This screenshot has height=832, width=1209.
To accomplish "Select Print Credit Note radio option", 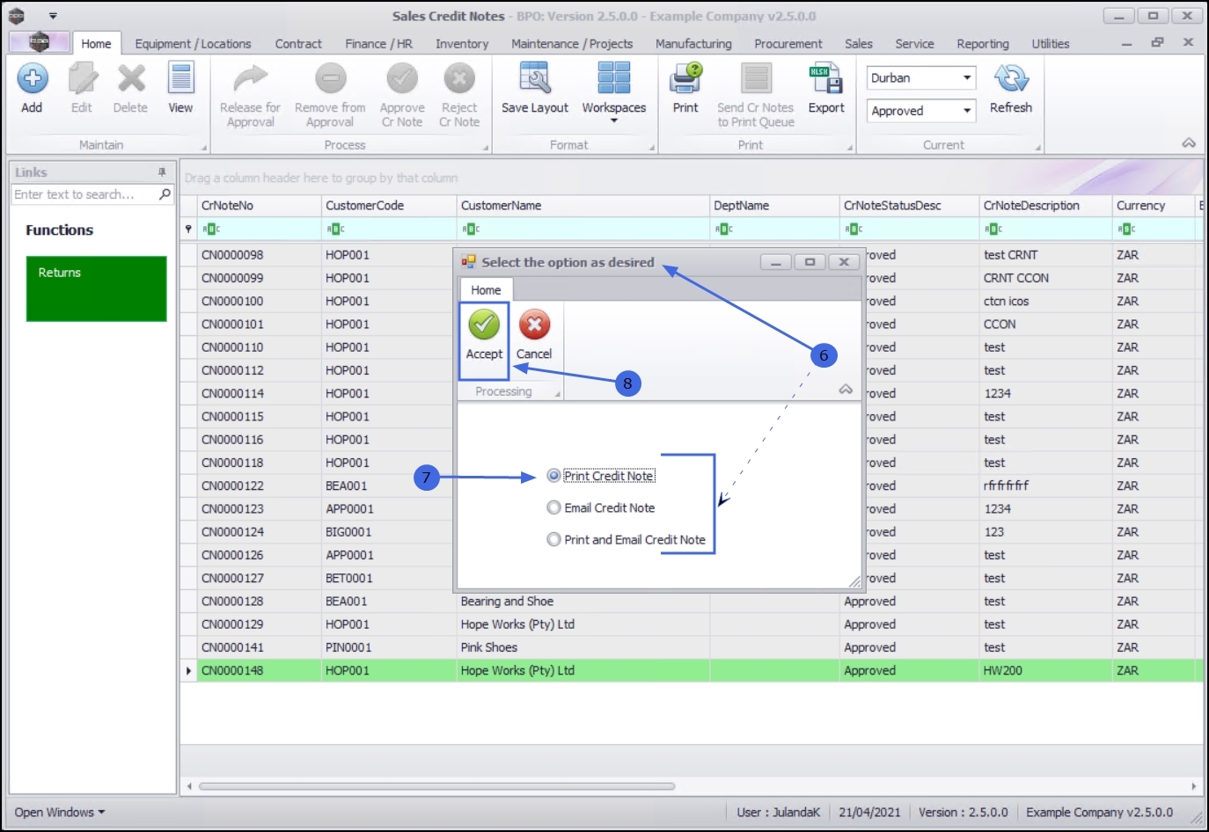I will (x=553, y=476).
